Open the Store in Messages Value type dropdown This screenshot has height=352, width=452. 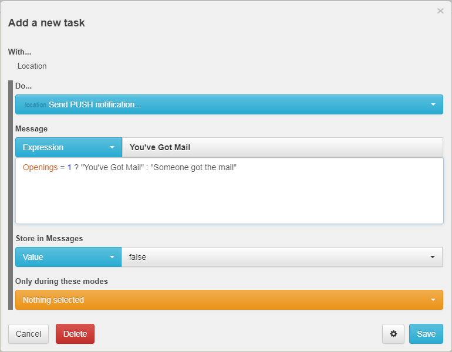(69, 257)
